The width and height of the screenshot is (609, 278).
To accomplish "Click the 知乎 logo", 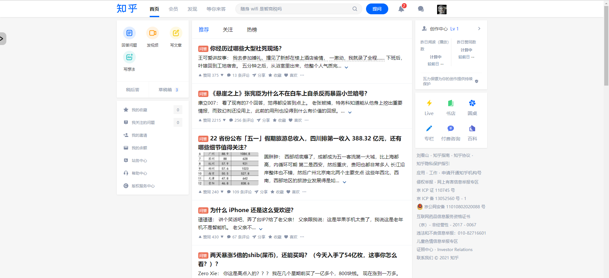I will (127, 9).
